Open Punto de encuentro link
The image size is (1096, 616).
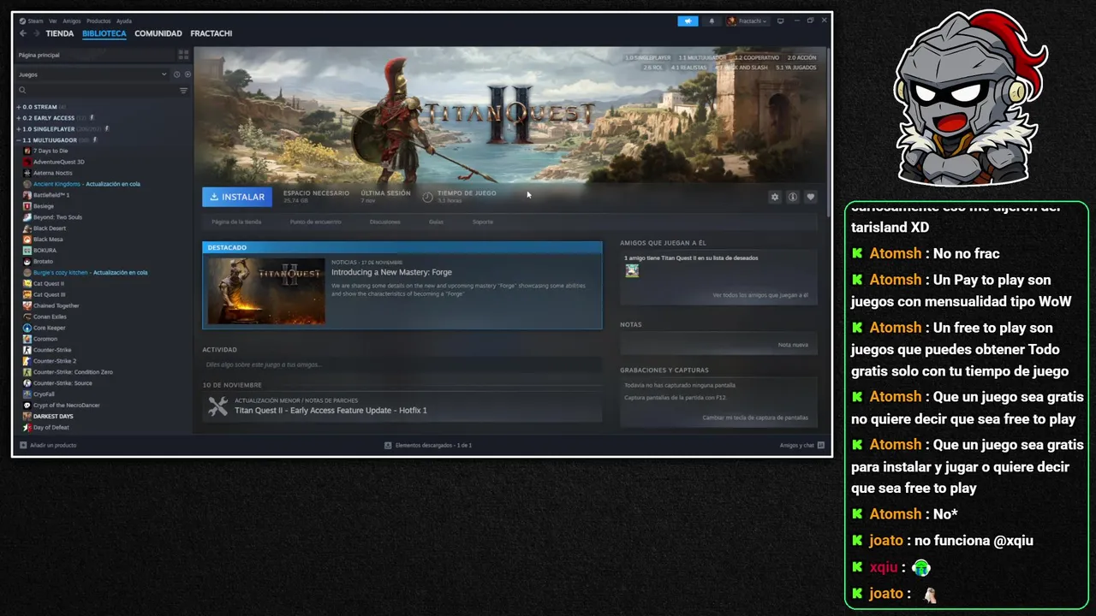coord(315,222)
